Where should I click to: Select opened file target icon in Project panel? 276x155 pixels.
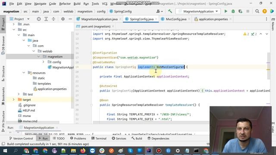39,19
